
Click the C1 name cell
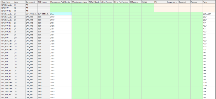(19, 14)
